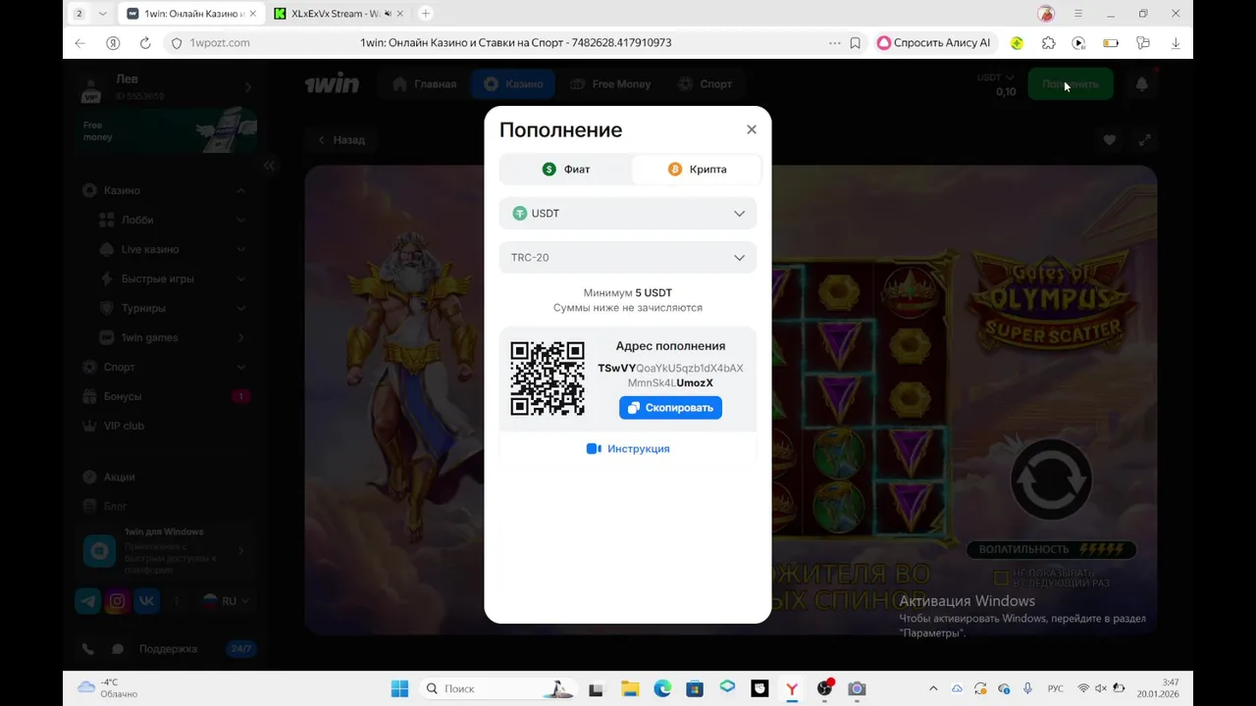
Task: Open a new browser tab with plus
Action: pos(425,14)
